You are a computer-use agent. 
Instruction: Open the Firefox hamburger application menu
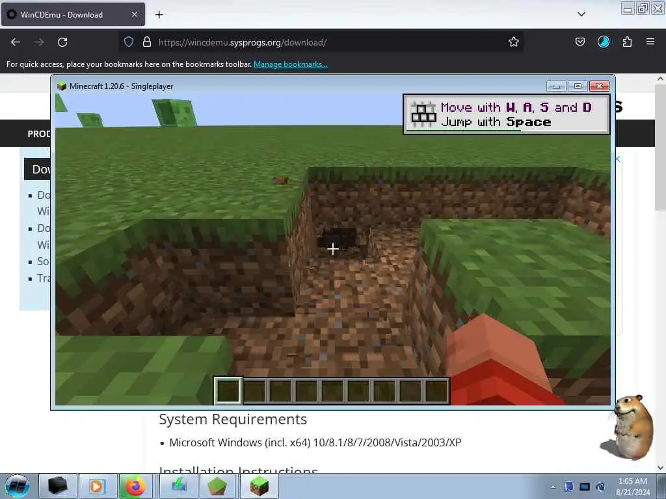tap(650, 42)
